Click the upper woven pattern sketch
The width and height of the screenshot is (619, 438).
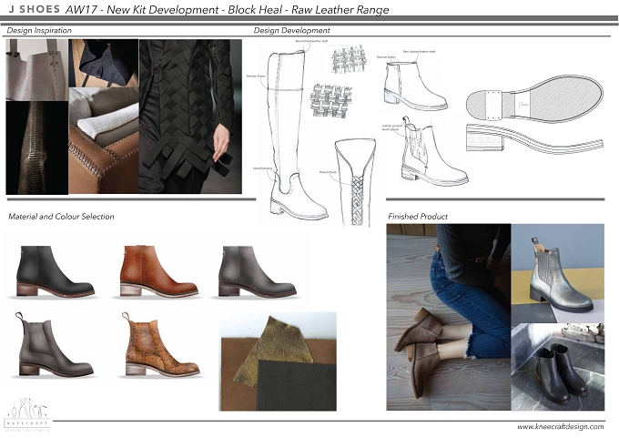348,58
